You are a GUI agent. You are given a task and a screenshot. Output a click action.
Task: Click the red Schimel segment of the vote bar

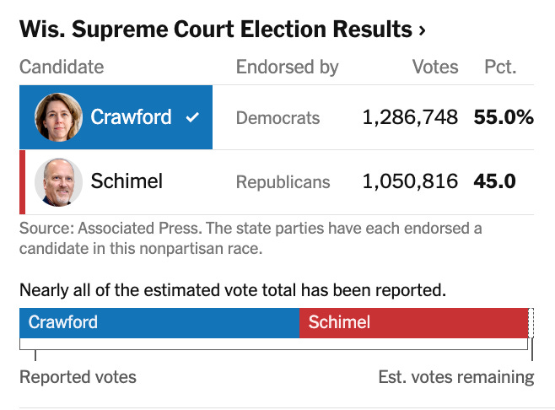point(413,322)
